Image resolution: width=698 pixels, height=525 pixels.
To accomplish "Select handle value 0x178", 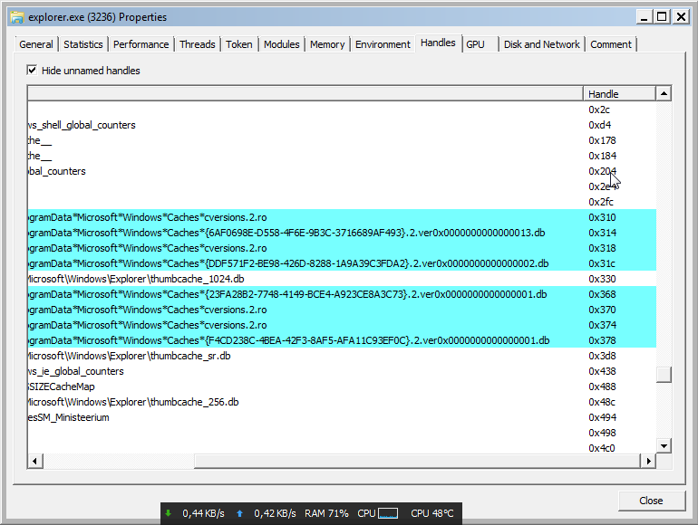I will 602,140.
